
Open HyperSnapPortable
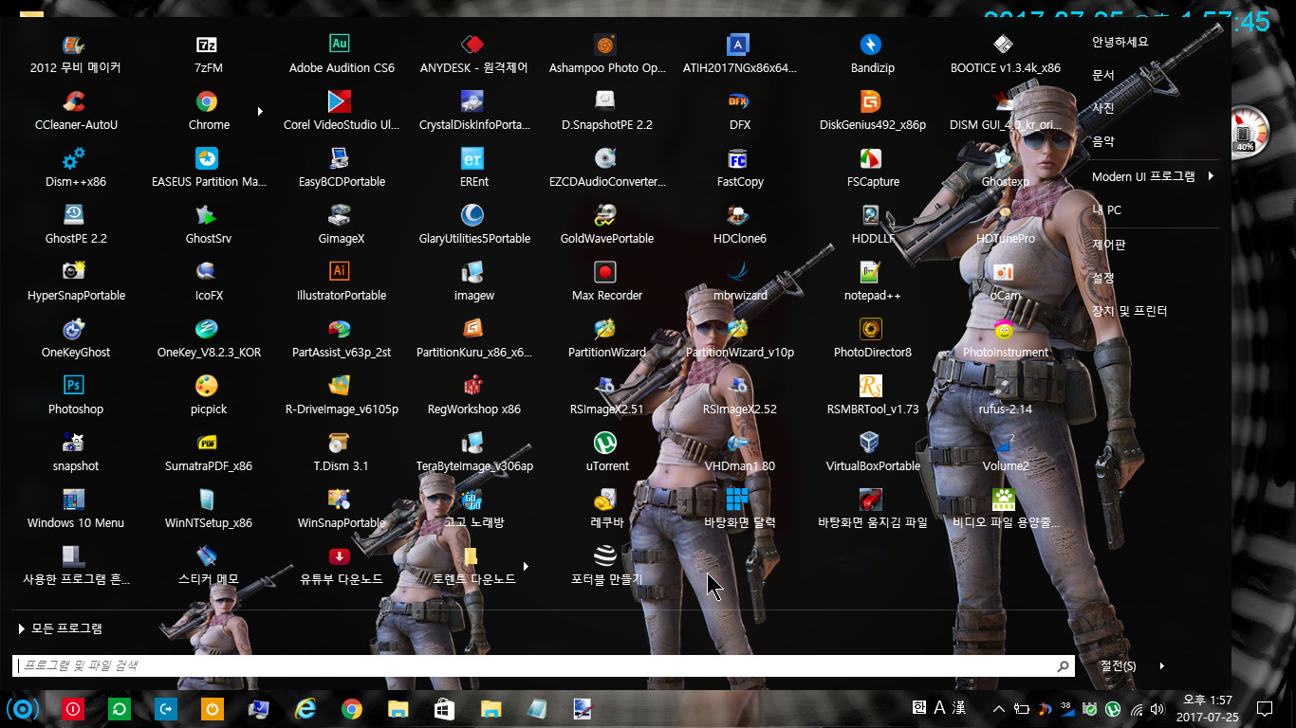tap(76, 282)
